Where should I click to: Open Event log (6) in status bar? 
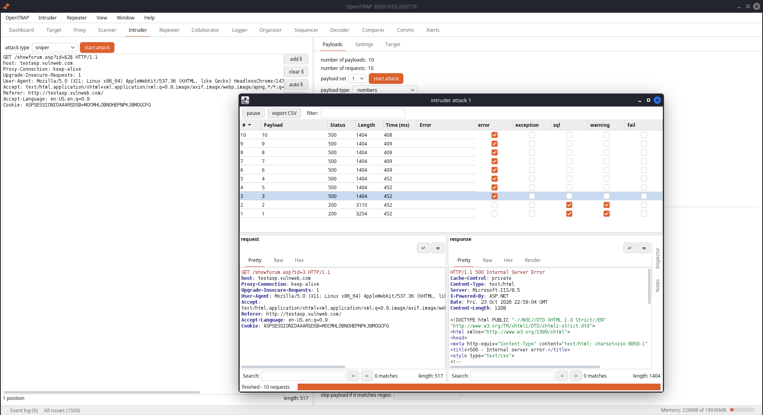(24, 410)
